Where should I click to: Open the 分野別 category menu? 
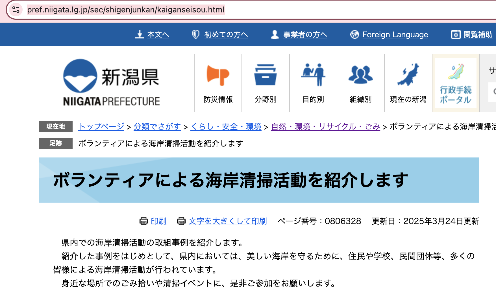[266, 83]
